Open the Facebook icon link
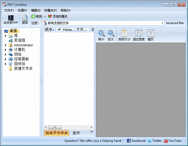Viewport: 188px width, 146px height. (x=129, y=141)
